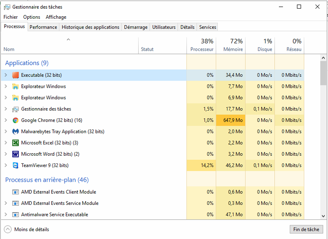Viewport: 328px width, 239px height.
Task: Click the Moins de détails circle arrow icon
Action: coord(8,229)
